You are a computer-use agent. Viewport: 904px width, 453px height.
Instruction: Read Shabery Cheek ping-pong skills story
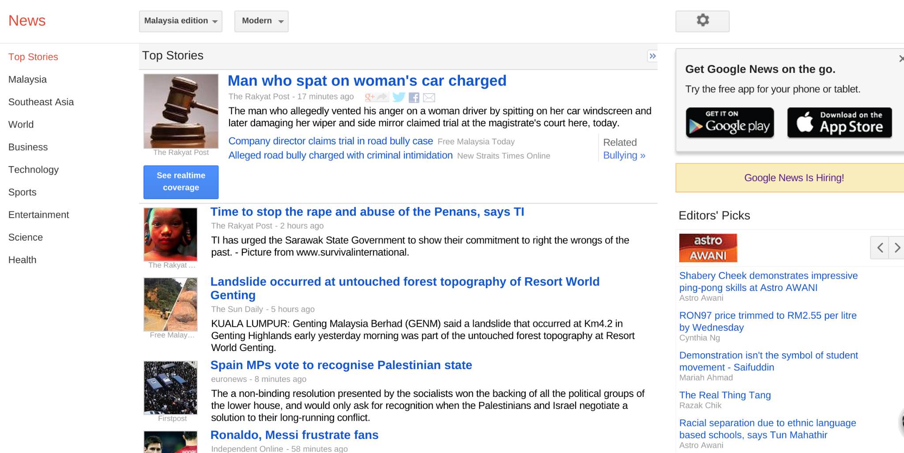(x=768, y=282)
